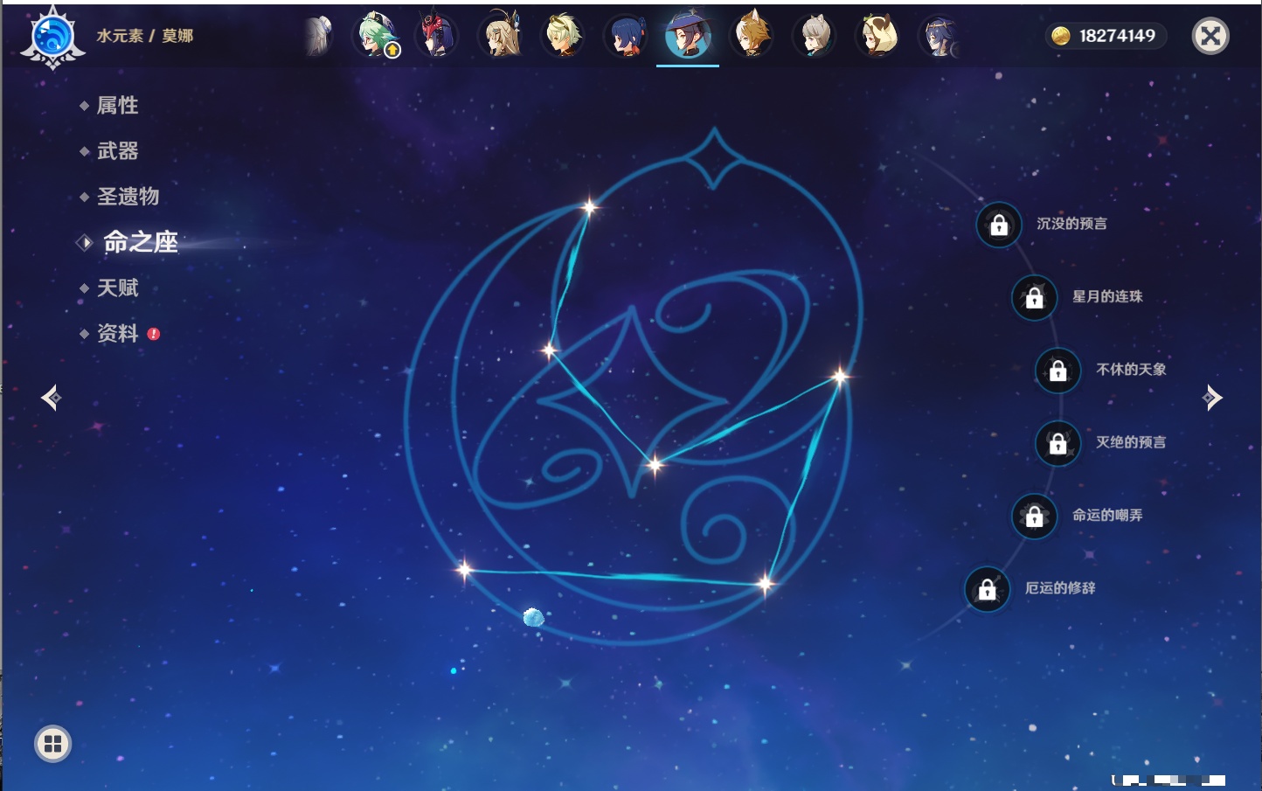This screenshot has height=791, width=1262.
Task: Select the 命之座 constellation page
Action: click(140, 242)
